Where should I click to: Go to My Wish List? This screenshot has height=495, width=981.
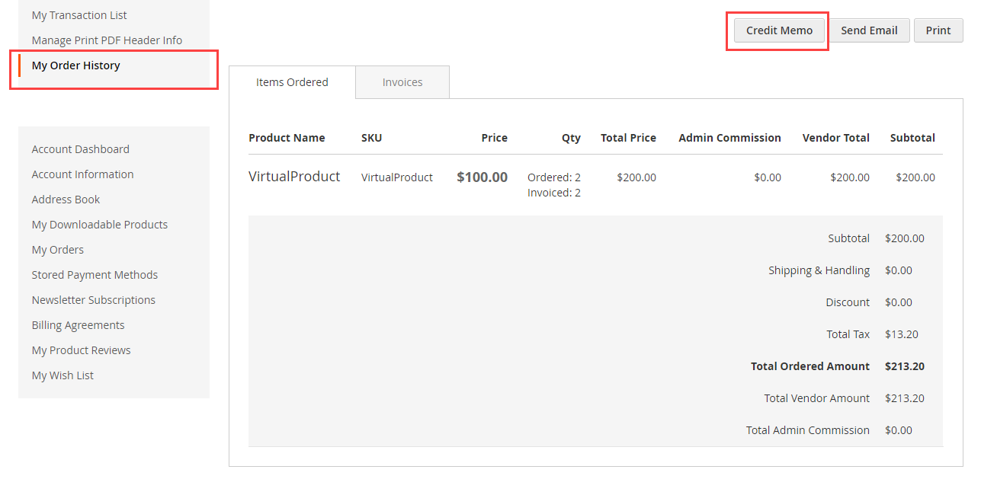(63, 375)
